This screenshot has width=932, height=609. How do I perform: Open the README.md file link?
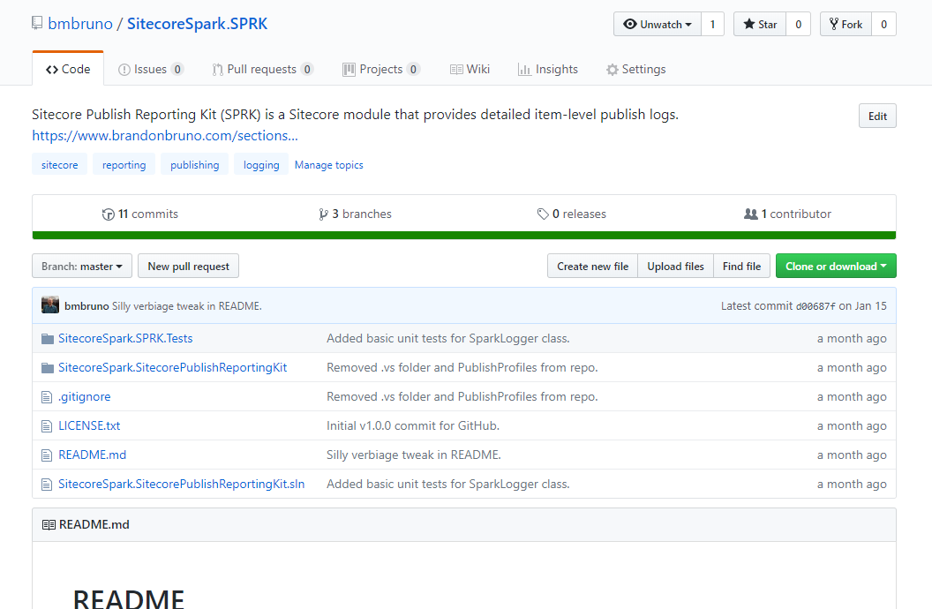point(92,455)
